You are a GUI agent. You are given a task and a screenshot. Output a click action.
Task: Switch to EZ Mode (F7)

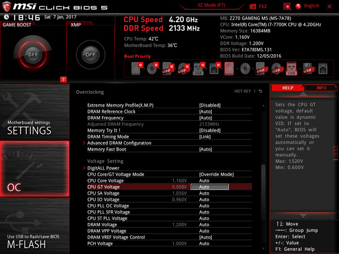pyautogui.click(x=211, y=5)
